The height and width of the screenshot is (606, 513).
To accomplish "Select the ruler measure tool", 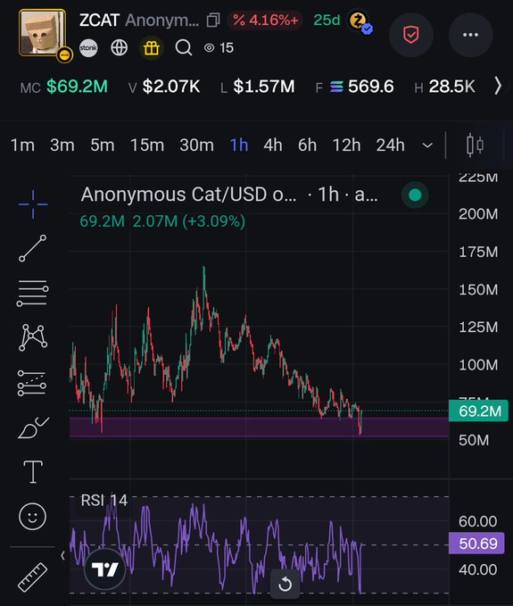I will point(33,577).
